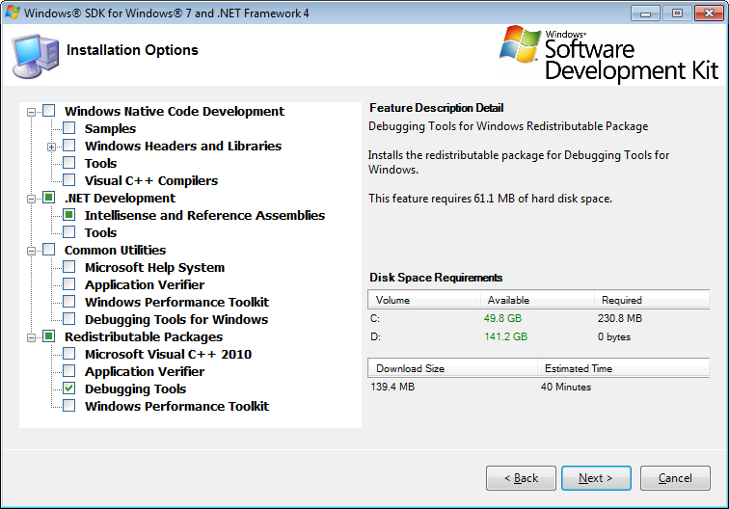The width and height of the screenshot is (729, 509).
Task: Click the Required column header
Action: coord(652,300)
